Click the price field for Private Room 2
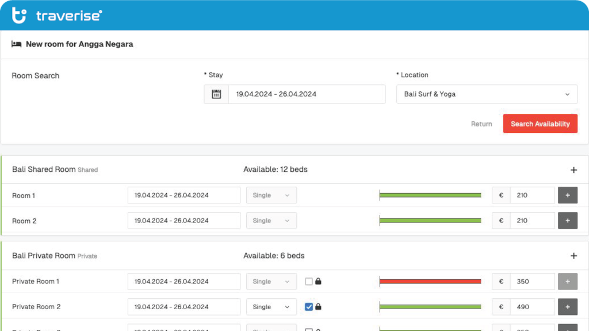589x331 pixels. (532, 307)
